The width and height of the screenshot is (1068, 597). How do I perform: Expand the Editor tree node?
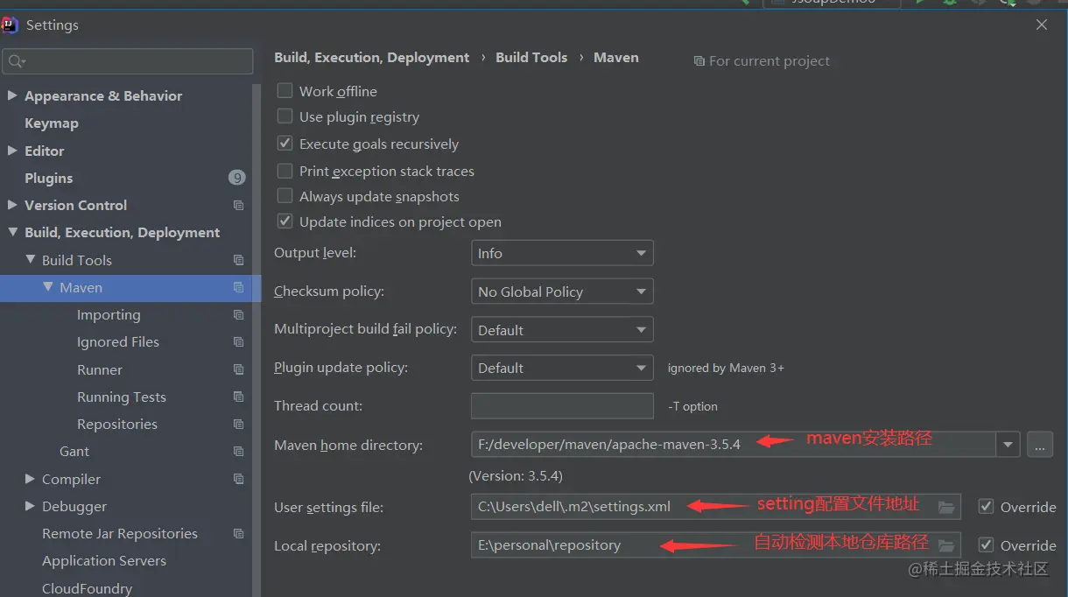12,151
